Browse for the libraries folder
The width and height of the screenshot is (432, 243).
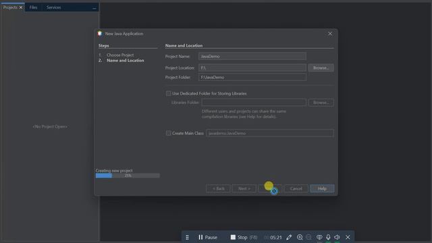click(x=321, y=103)
